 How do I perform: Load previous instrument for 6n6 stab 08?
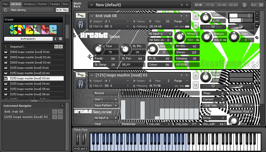pos(181,16)
